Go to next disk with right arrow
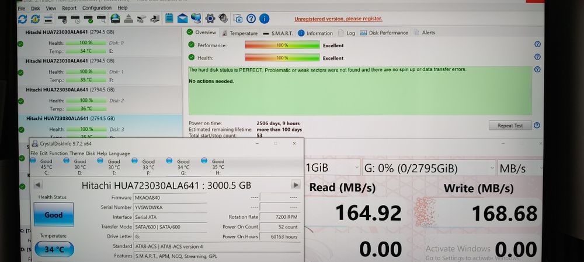This screenshot has width=584, height=262. 296,185
